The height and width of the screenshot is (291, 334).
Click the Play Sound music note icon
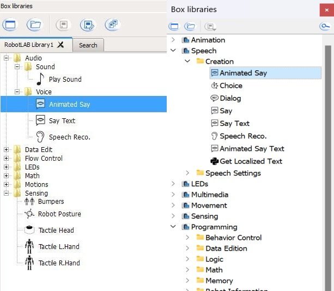(x=40, y=79)
